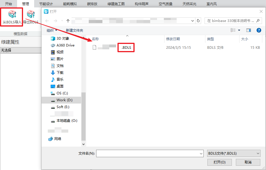Click the BDLS 文件 type cell
The image size is (266, 170).
click(215, 47)
